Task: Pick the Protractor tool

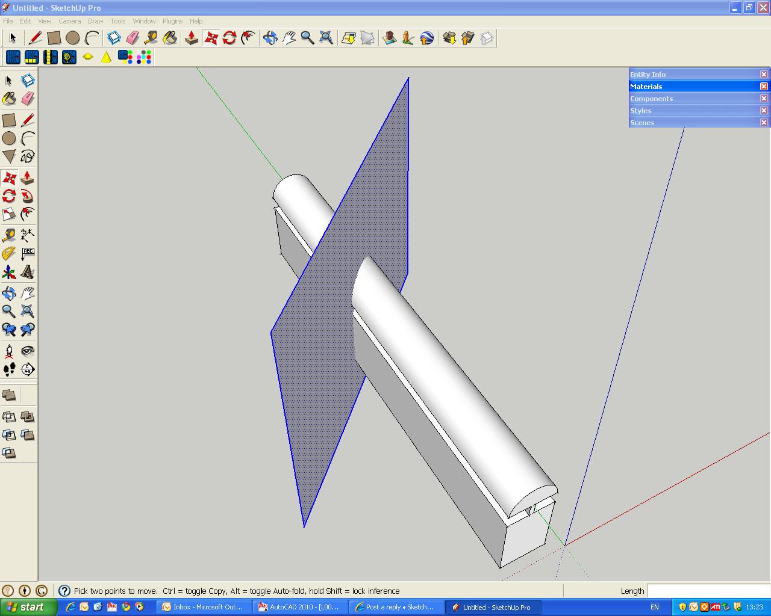Action: 9,254
